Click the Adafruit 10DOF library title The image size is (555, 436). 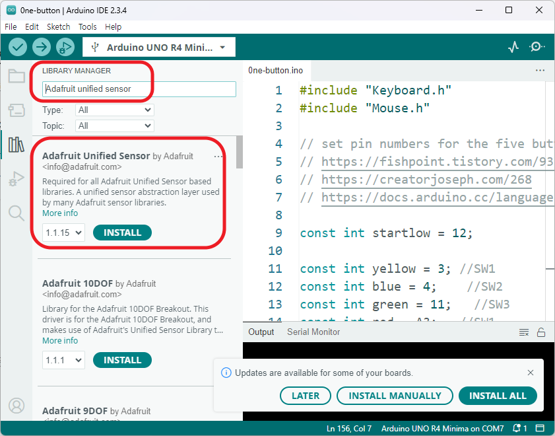point(77,283)
